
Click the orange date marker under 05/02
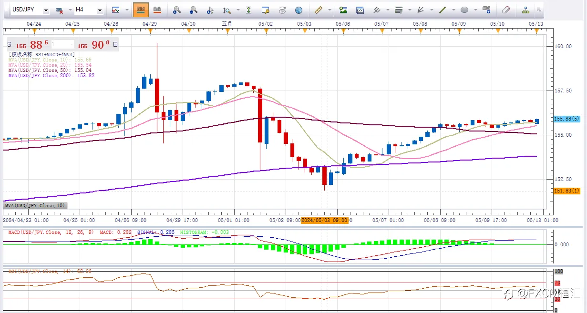[266, 31]
